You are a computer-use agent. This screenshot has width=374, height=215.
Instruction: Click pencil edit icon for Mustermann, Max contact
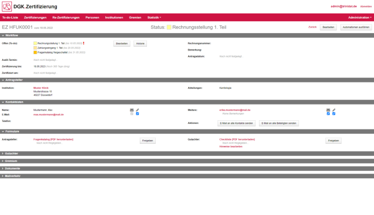pyautogui.click(x=138, y=110)
